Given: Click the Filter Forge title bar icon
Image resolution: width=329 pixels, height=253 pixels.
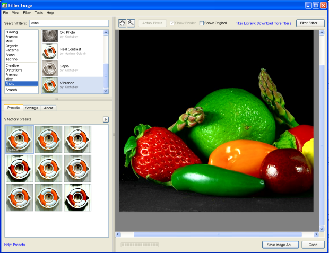Looking at the screenshot, I should pyautogui.click(x=4, y=5).
